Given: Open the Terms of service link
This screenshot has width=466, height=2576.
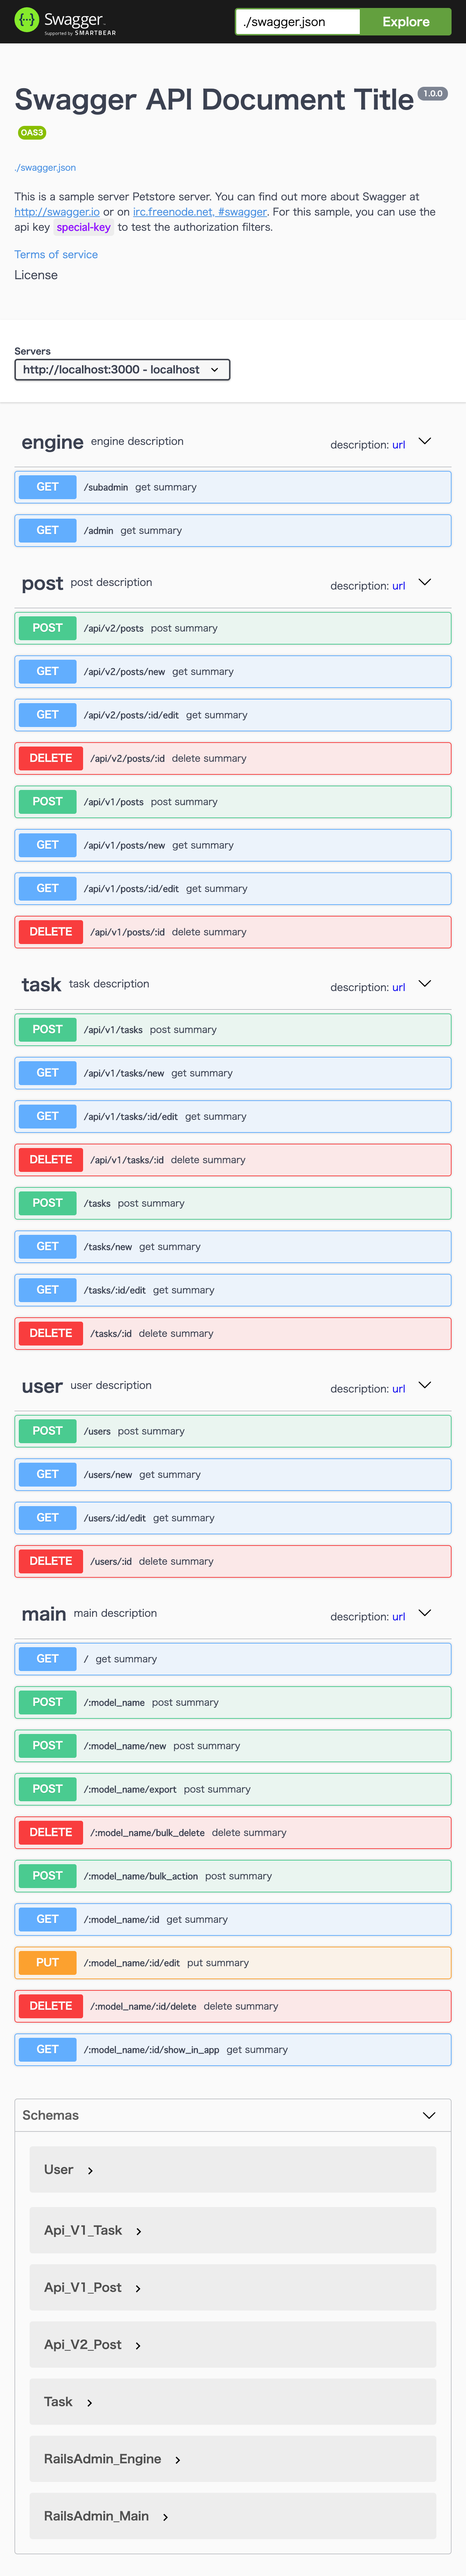Looking at the screenshot, I should (56, 254).
